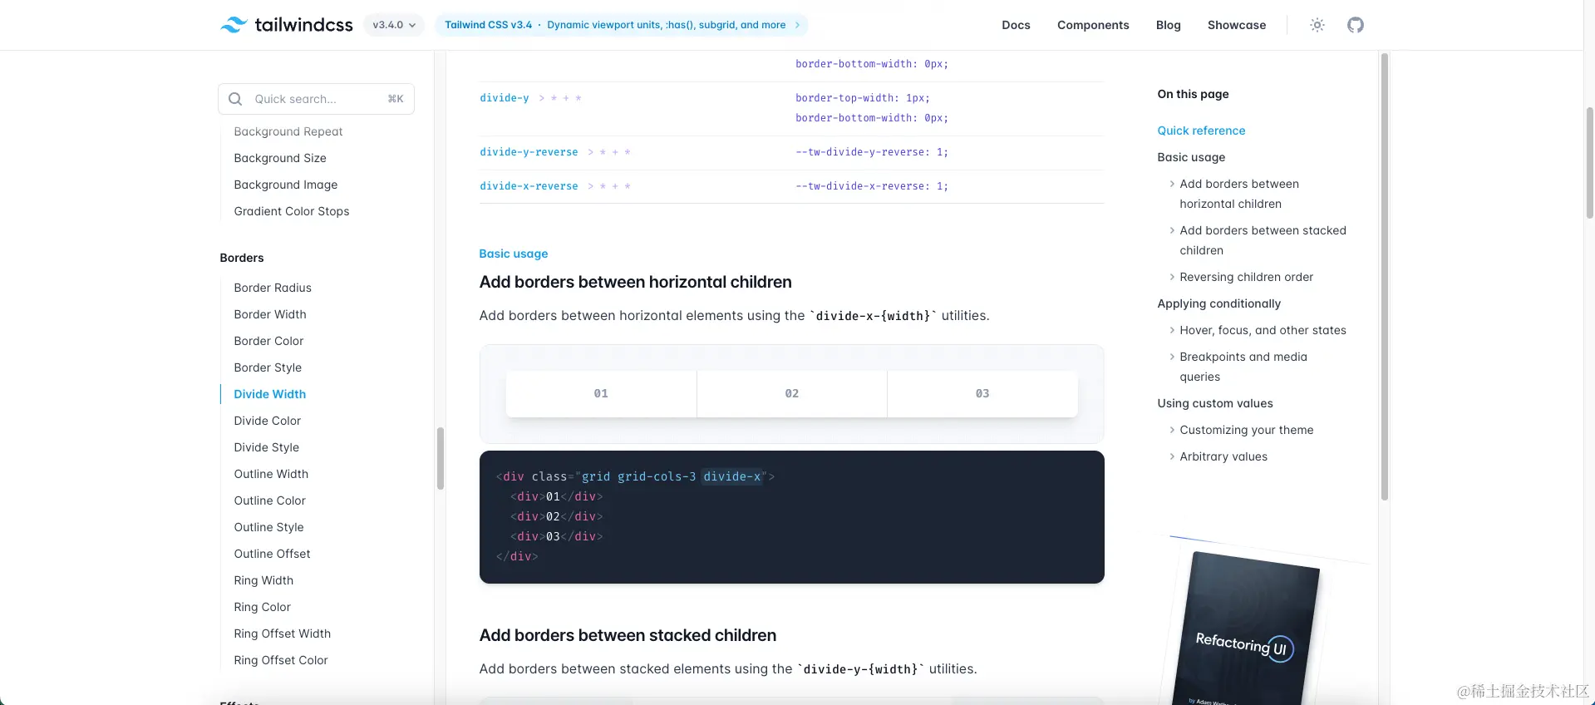Image resolution: width=1595 pixels, height=705 pixels.
Task: Jump to Add borders between stacked children
Action: pos(1263,240)
